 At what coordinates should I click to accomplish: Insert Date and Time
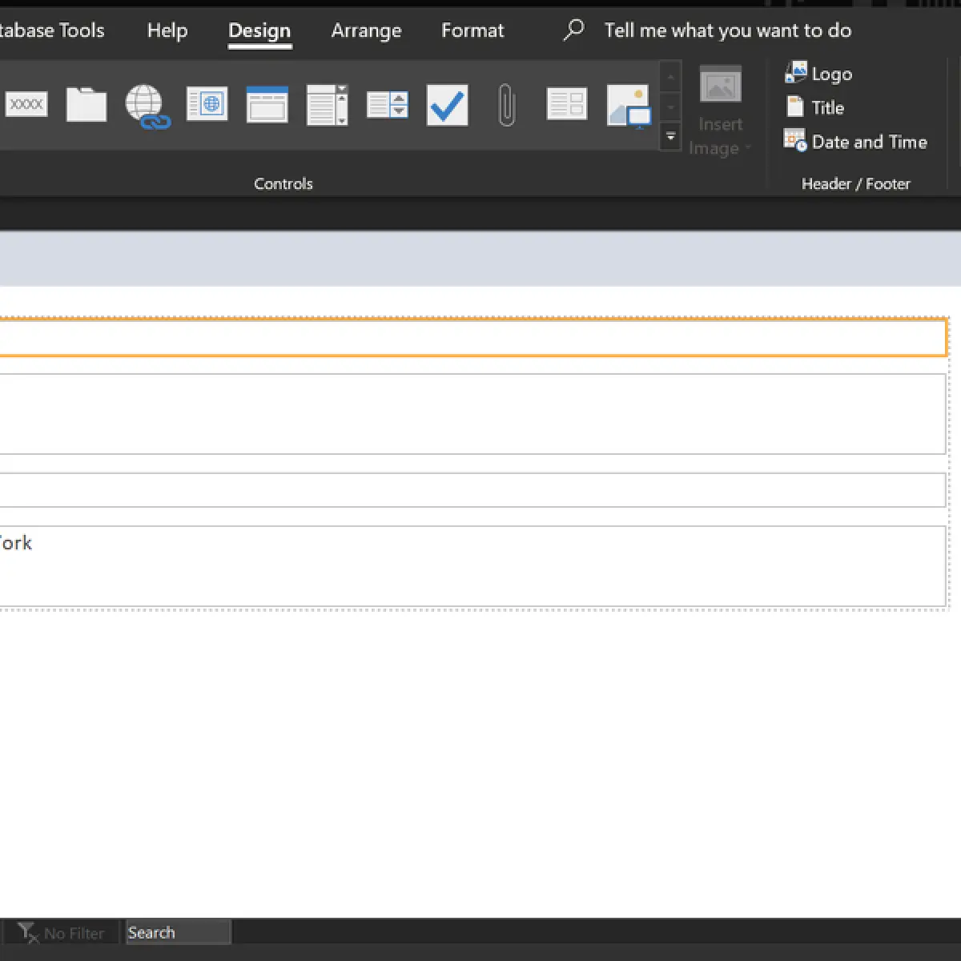(x=855, y=142)
